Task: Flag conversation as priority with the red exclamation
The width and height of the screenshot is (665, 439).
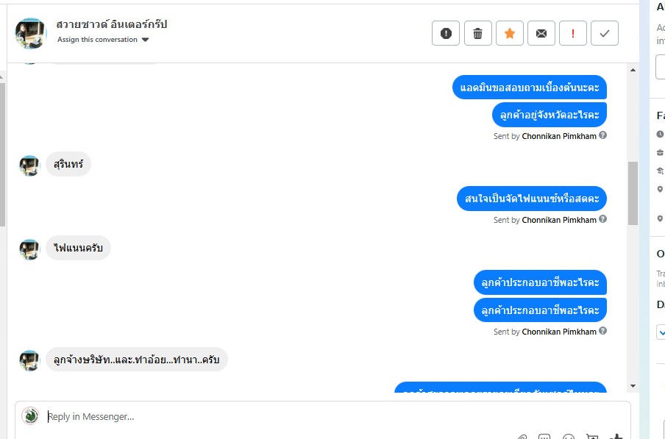Action: click(x=573, y=33)
